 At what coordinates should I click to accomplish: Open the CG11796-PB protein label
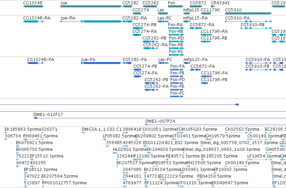point(214,80)
